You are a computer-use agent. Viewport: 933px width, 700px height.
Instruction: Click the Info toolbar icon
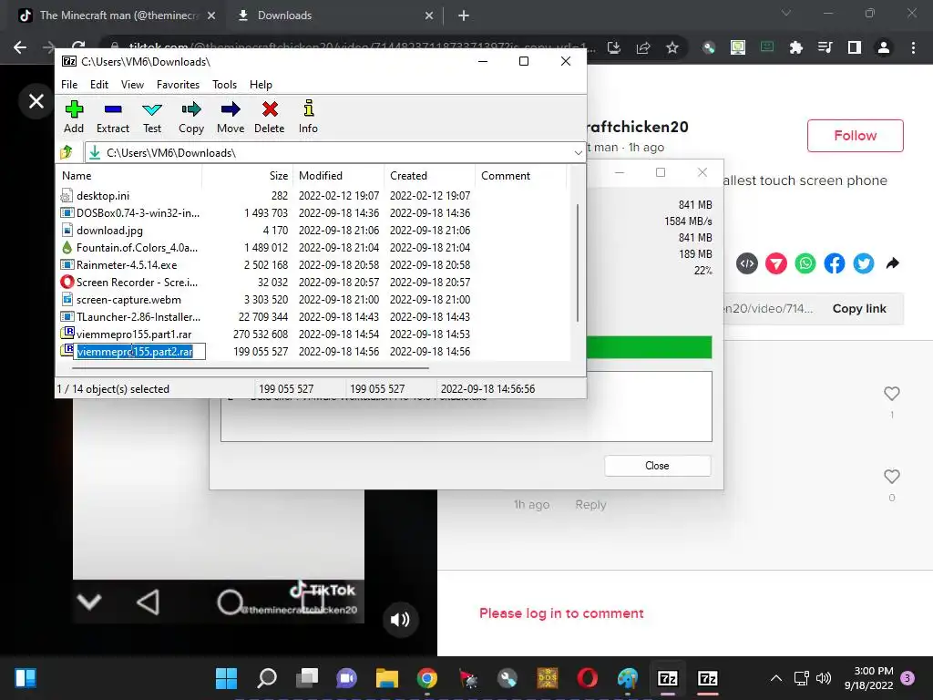(x=308, y=117)
